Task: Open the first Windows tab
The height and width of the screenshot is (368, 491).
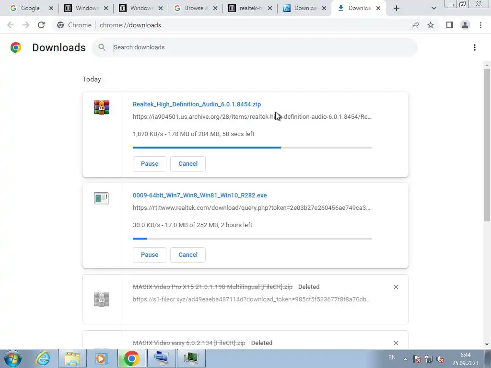Action: point(85,8)
